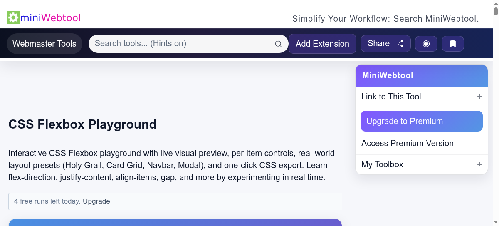Select the My Toolbox menu item
Image resolution: width=499 pixels, height=226 pixels.
point(382,164)
